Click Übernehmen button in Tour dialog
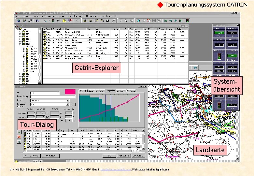This screenshot has width=254, height=176. [138, 156]
